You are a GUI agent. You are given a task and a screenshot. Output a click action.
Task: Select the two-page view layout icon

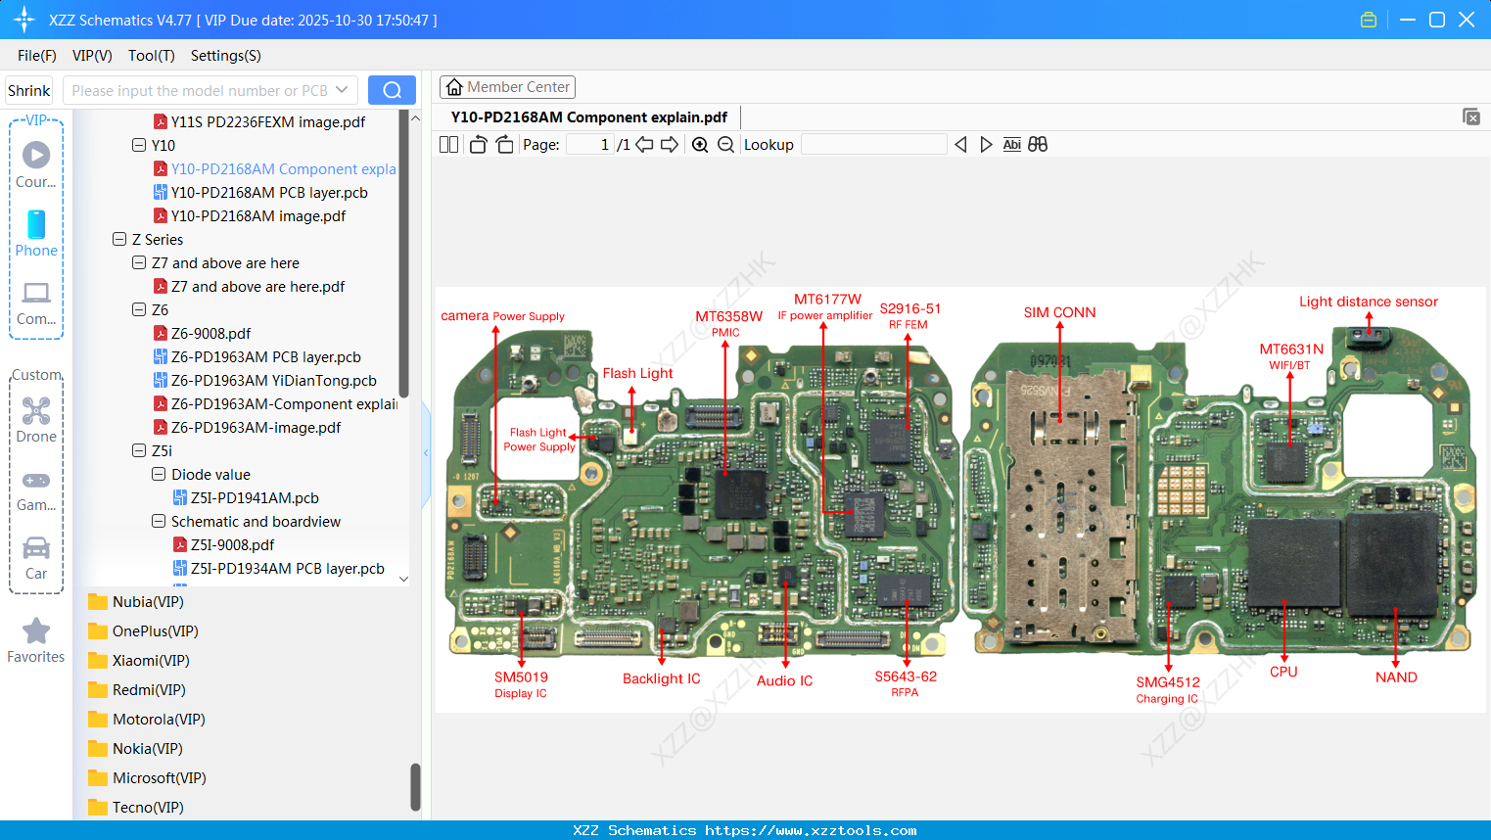(448, 144)
